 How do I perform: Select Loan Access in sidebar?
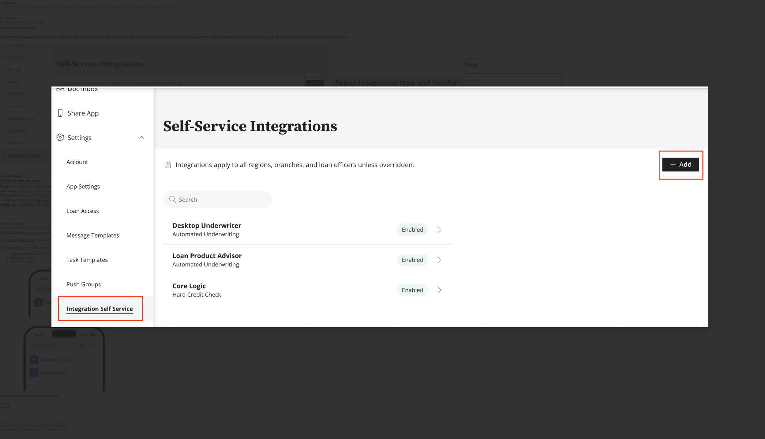click(x=83, y=211)
